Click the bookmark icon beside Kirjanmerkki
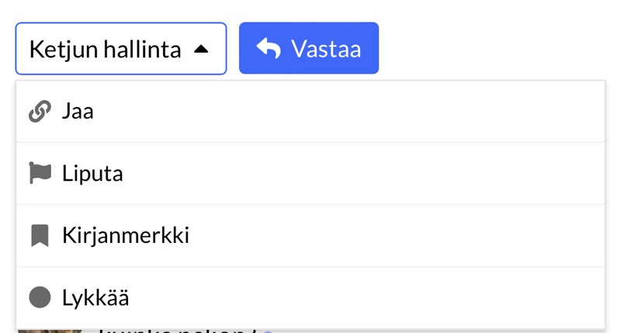This screenshot has height=333, width=621. 40,235
